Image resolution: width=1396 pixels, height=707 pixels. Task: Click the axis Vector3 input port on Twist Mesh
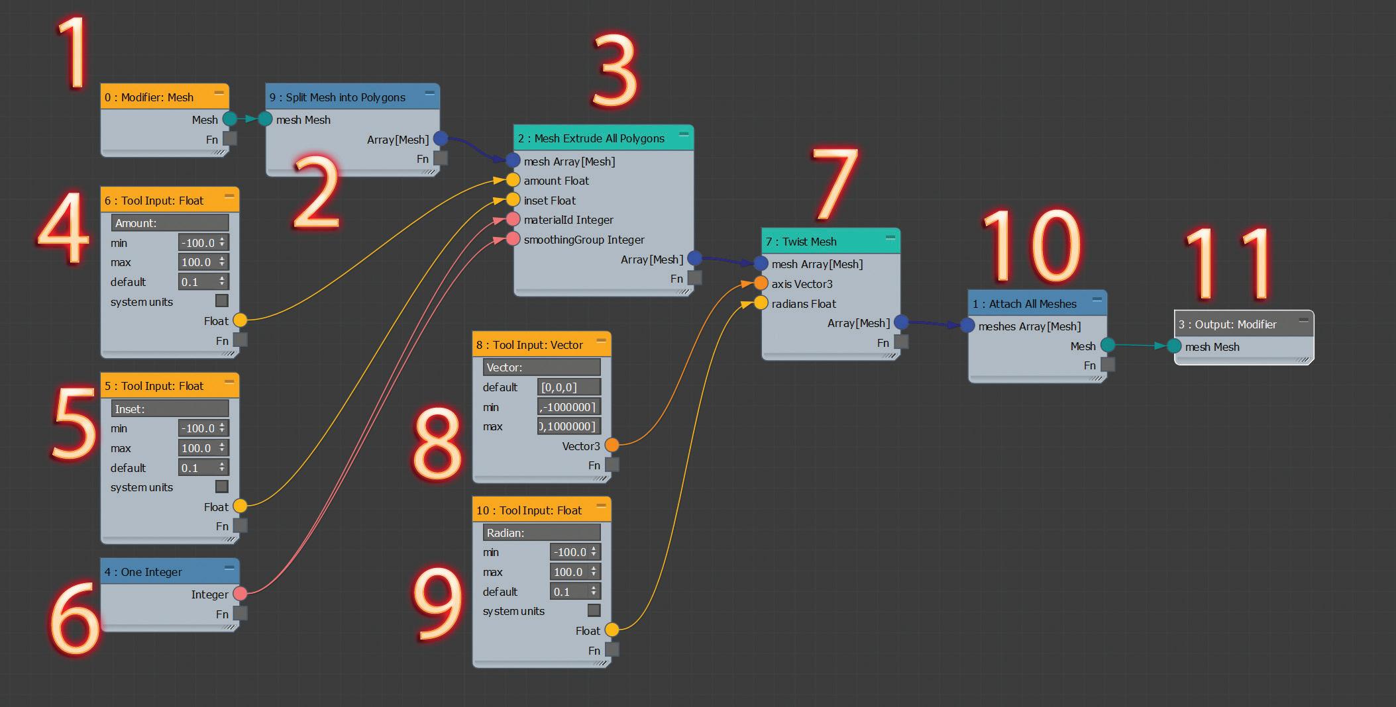pyautogui.click(x=761, y=283)
